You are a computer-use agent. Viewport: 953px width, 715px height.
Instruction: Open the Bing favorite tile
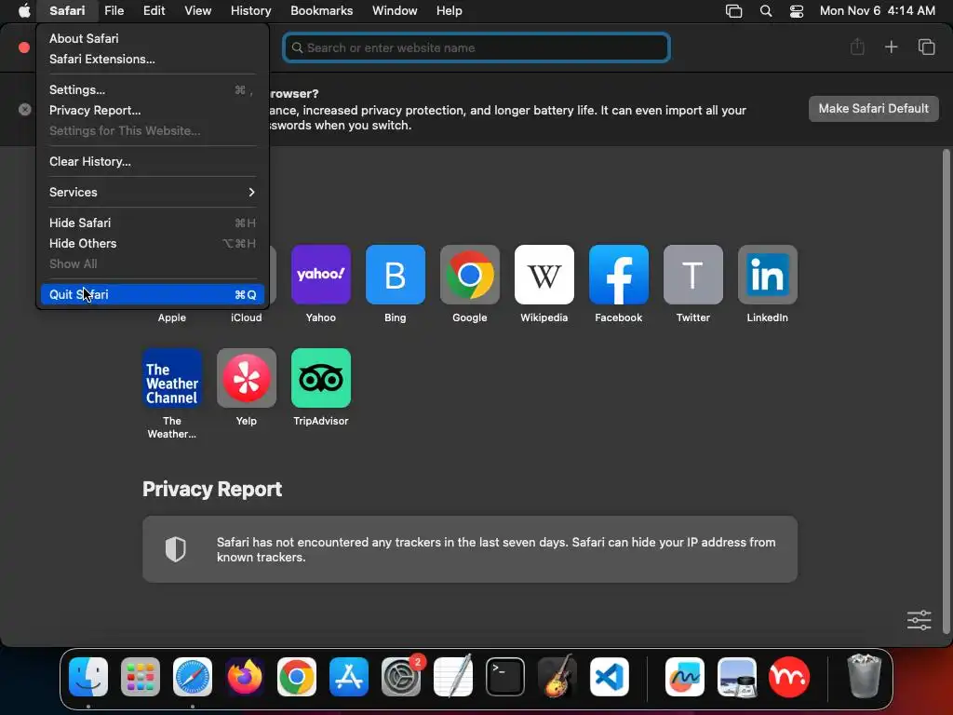click(395, 275)
